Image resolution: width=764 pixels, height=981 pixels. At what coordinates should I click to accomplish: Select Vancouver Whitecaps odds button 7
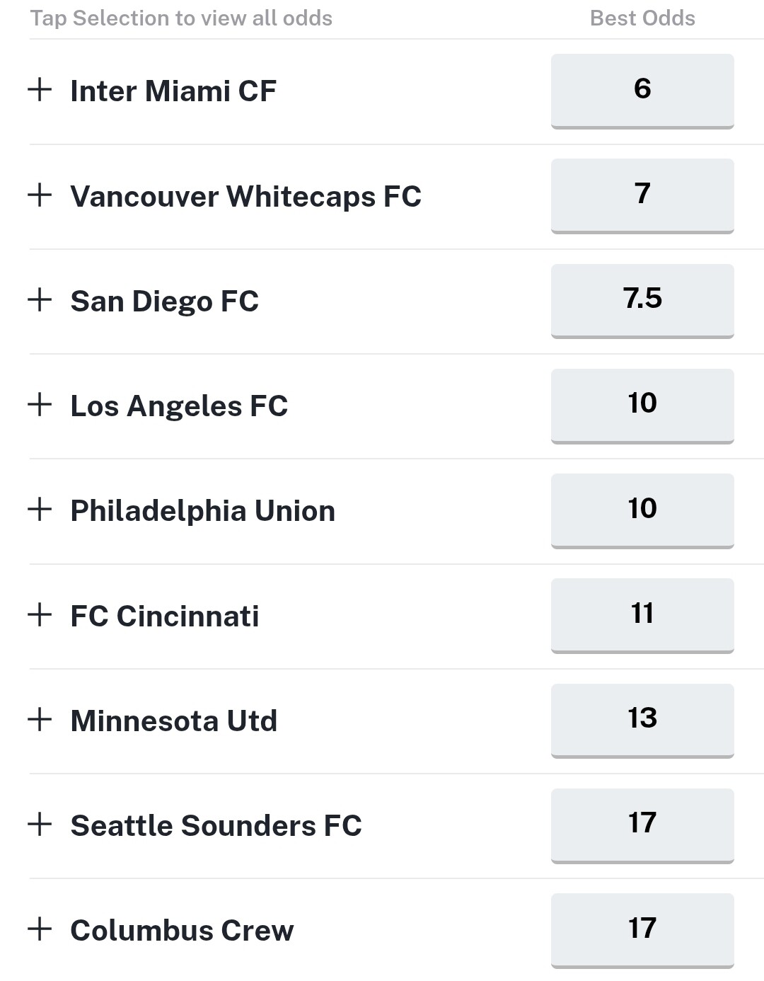click(642, 195)
